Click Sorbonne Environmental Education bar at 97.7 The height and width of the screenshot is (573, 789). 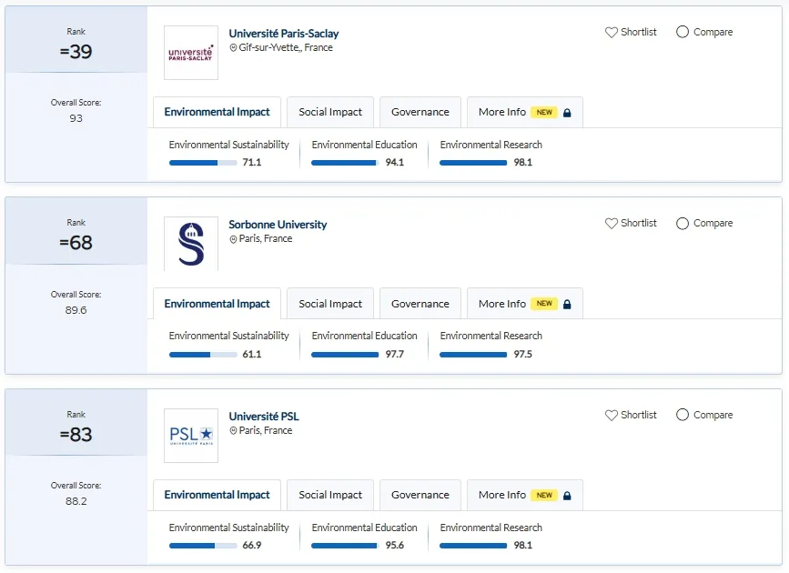tap(345, 355)
